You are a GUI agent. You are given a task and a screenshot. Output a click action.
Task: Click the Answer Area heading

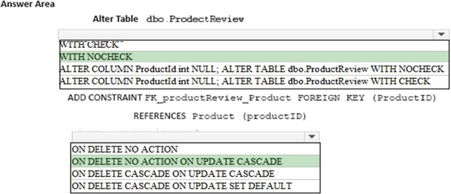click(x=28, y=5)
